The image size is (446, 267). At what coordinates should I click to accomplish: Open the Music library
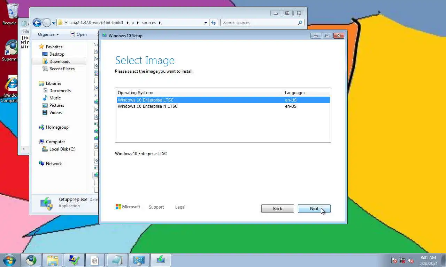tap(55, 98)
